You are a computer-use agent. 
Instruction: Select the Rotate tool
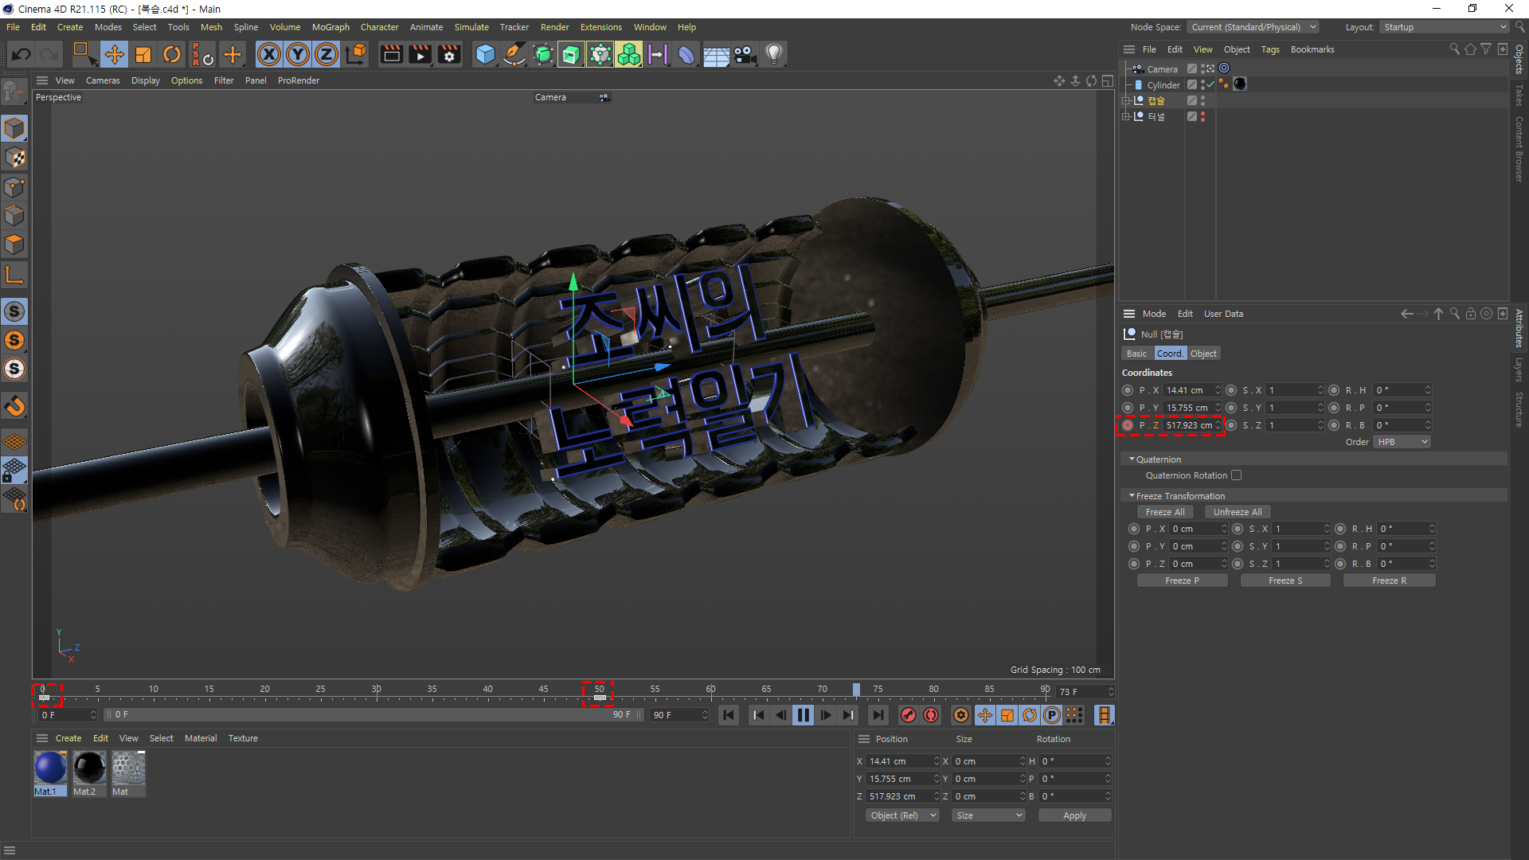[172, 54]
